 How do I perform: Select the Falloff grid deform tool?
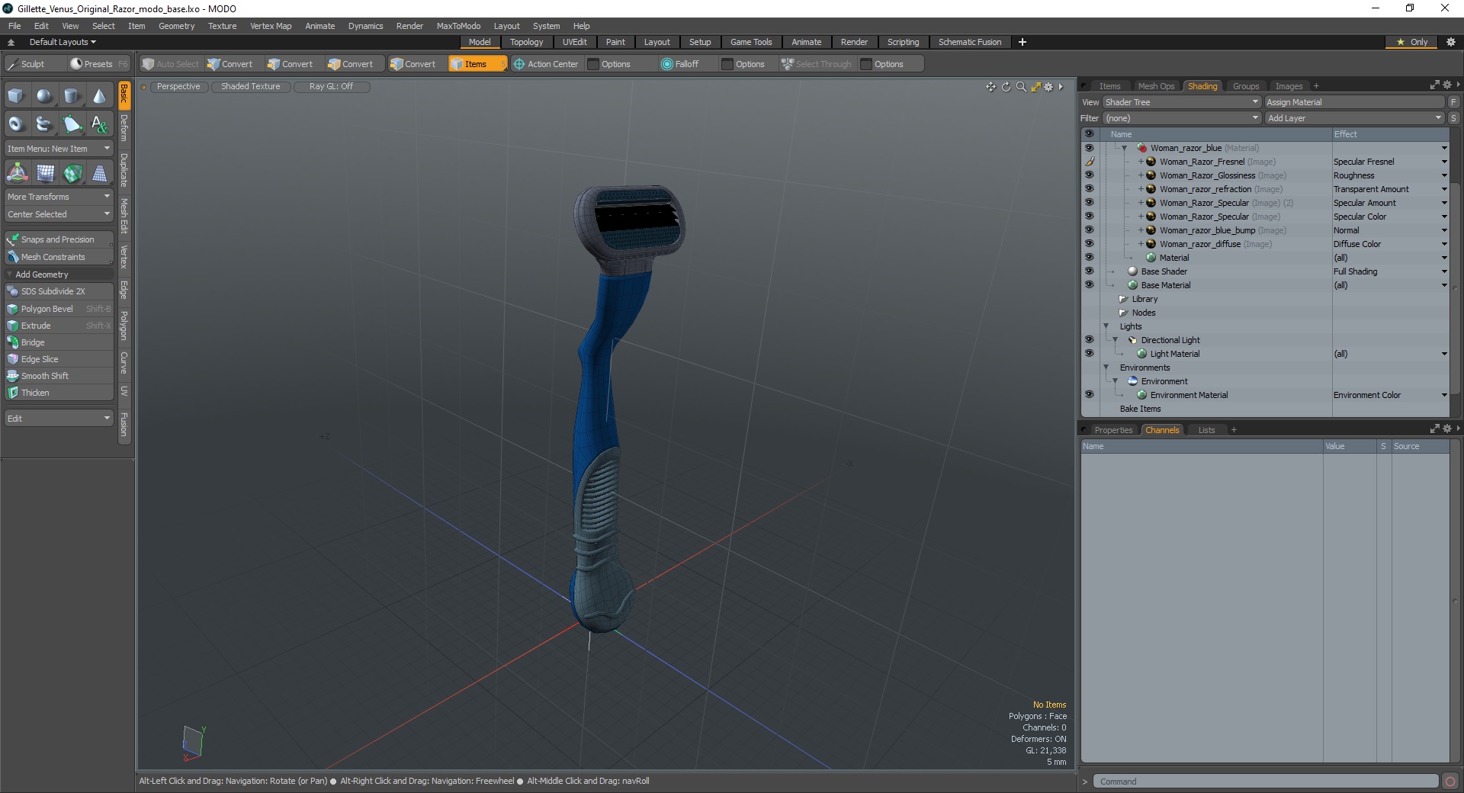(45, 174)
